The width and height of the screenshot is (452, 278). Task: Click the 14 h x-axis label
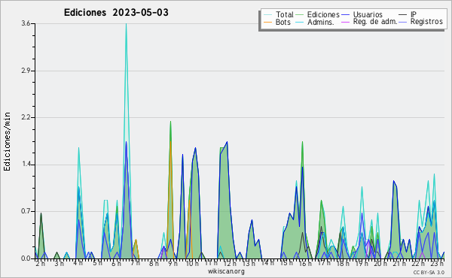coord(267,263)
